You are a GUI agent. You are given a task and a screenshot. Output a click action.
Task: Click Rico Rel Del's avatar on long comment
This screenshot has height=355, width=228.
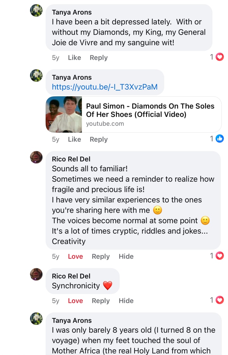click(36, 157)
